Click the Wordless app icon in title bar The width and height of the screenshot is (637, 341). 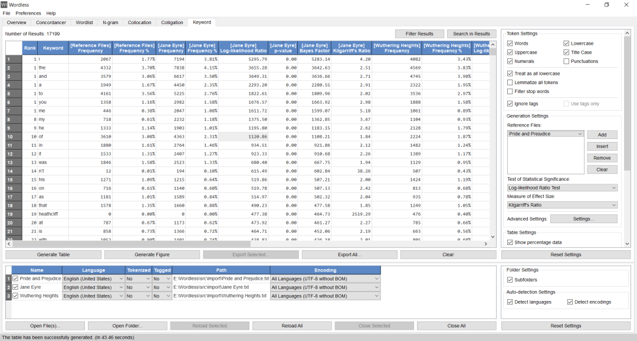4,5
